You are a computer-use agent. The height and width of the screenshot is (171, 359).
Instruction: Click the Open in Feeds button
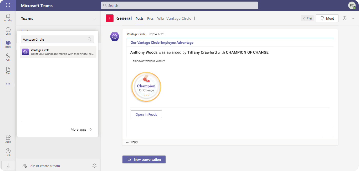(x=146, y=114)
